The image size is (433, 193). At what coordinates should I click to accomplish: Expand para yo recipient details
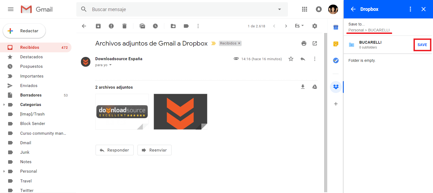click(x=110, y=65)
